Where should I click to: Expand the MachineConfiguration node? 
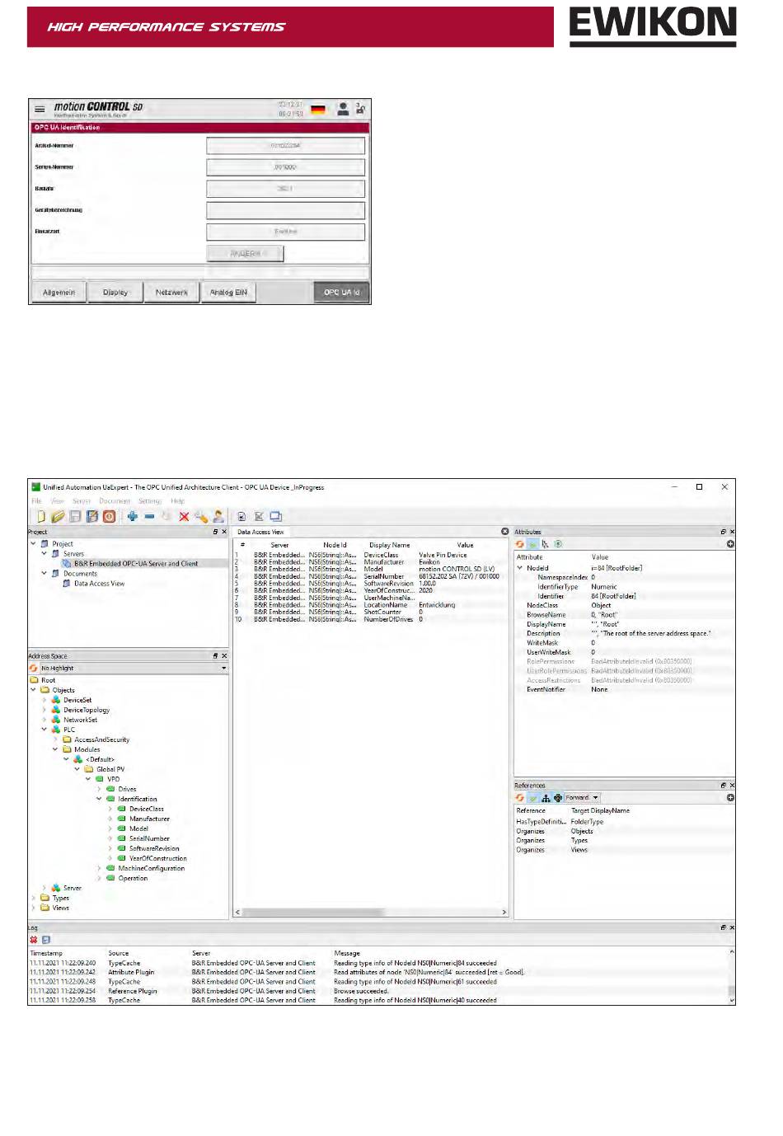[x=99, y=868]
